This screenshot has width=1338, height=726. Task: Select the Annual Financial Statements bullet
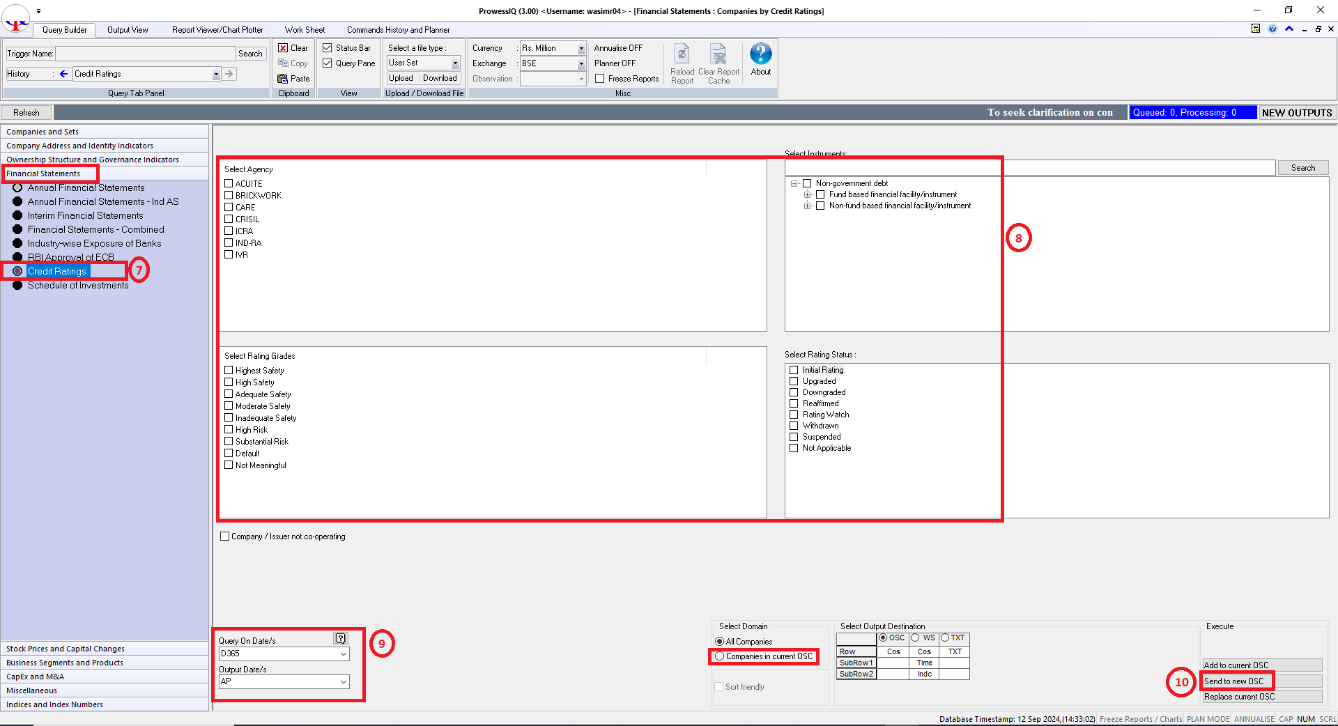(x=17, y=187)
